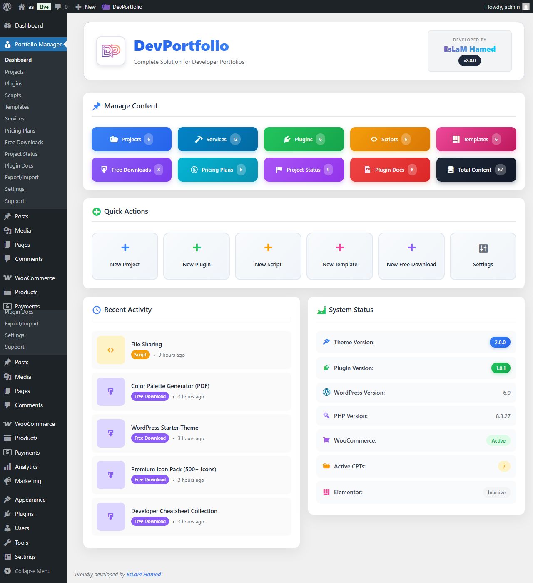
Task: Click the 2.0.0 Theme Version badge
Action: [500, 342]
